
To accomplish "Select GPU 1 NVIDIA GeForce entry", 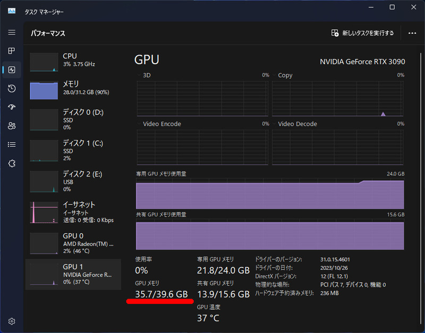I will tap(74, 274).
